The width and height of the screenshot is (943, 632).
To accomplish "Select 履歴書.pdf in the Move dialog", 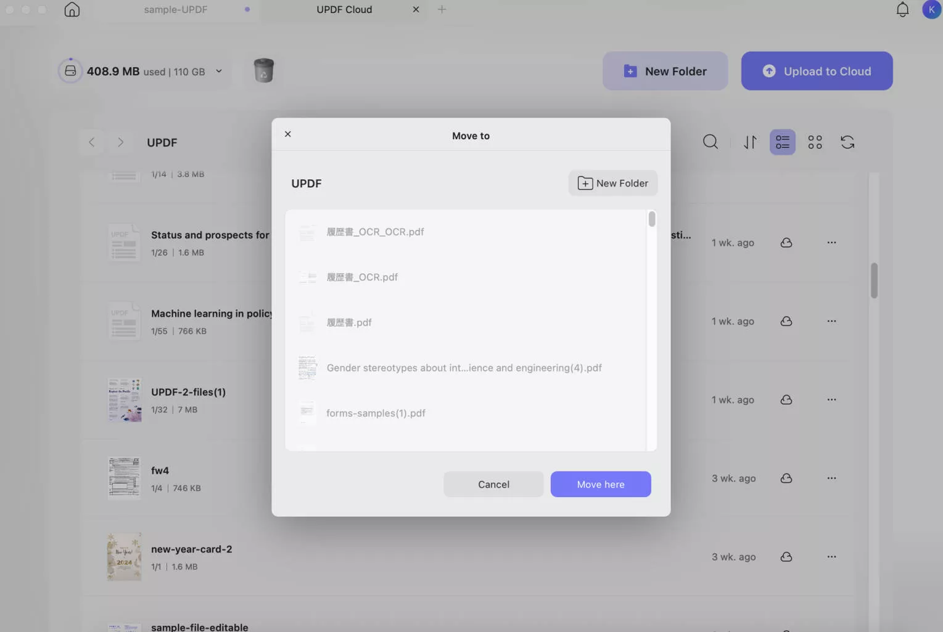I will click(x=349, y=322).
